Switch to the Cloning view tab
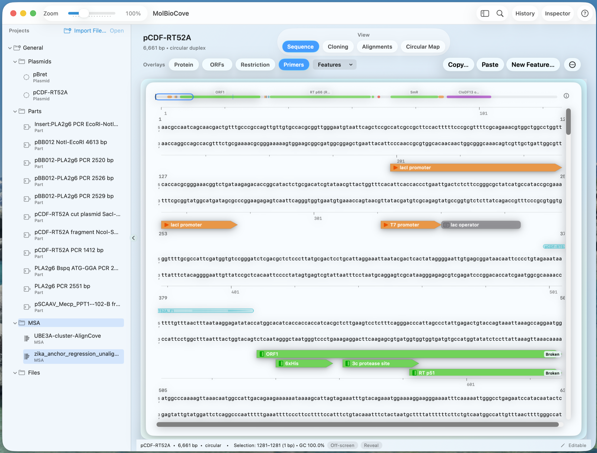 point(338,46)
